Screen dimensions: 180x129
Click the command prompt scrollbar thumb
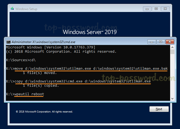coord(172,52)
